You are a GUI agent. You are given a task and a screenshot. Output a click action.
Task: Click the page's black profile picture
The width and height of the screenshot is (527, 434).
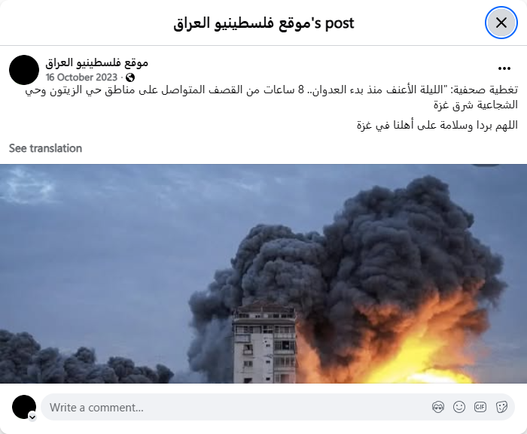coord(24,70)
